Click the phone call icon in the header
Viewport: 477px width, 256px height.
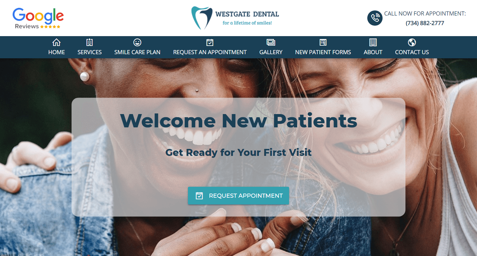click(375, 18)
